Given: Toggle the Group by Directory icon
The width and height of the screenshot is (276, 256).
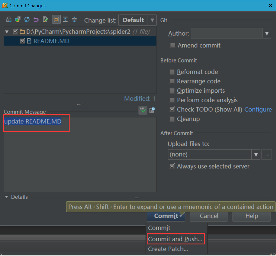Looking at the screenshot, I should (x=56, y=19).
